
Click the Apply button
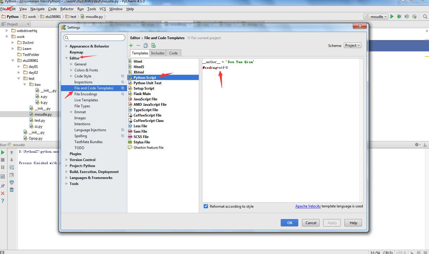click(x=332, y=223)
